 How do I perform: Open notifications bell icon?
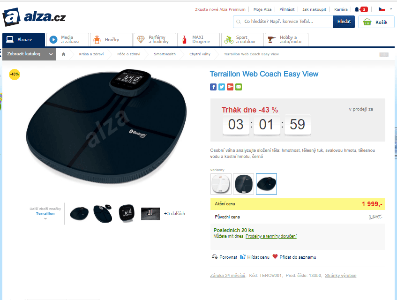click(357, 9)
